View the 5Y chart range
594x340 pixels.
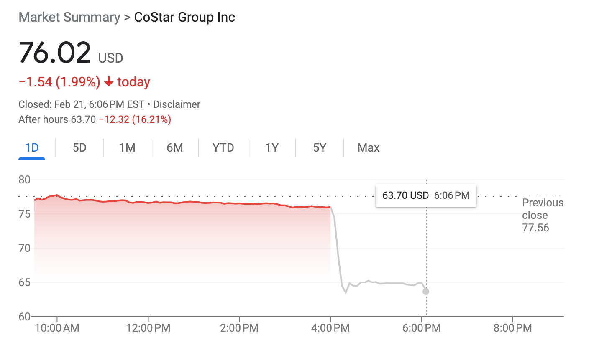(x=320, y=148)
